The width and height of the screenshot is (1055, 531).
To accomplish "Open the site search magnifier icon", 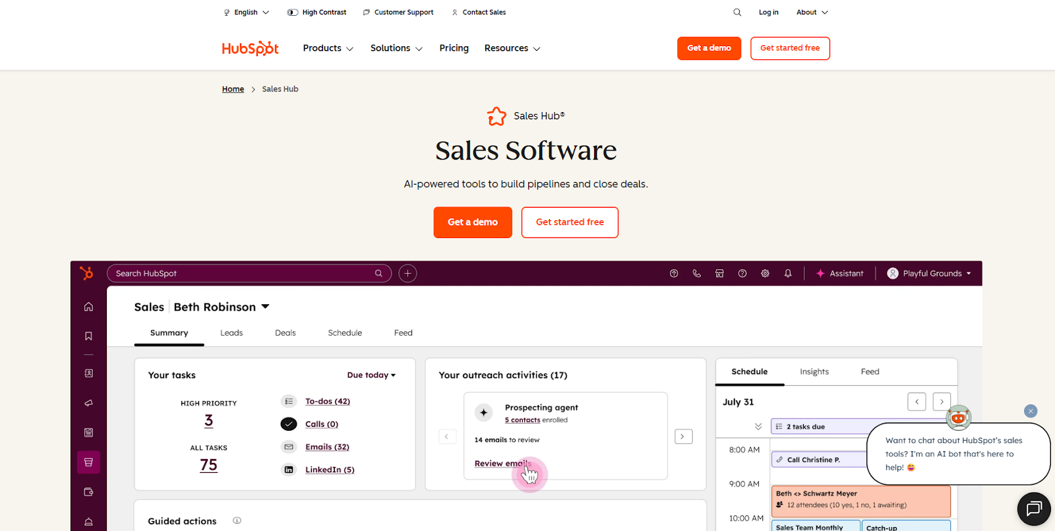I will click(737, 12).
